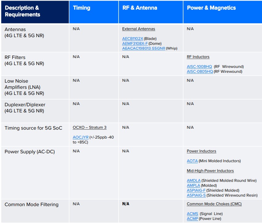Image resolution: width=262 pixels, height=223 pixels.
Task: Select the Power Supply (AC-DC) row label
Action: point(29,152)
